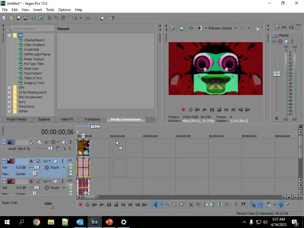Viewport: 304px width, 228px height.
Task: Click the Master bus label button
Action: click(275, 35)
